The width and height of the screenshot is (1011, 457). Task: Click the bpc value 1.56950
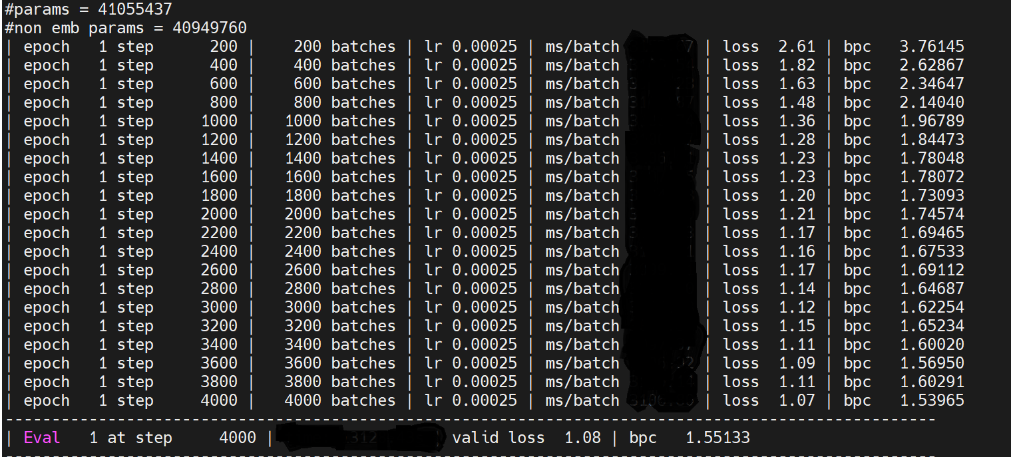[x=931, y=363]
